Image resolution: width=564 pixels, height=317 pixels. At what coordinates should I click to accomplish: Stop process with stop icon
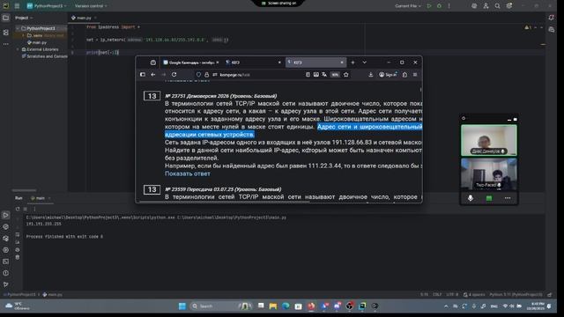coord(26,209)
